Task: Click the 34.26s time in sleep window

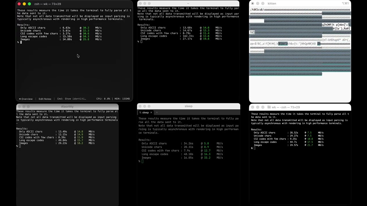Action: (x=189, y=144)
